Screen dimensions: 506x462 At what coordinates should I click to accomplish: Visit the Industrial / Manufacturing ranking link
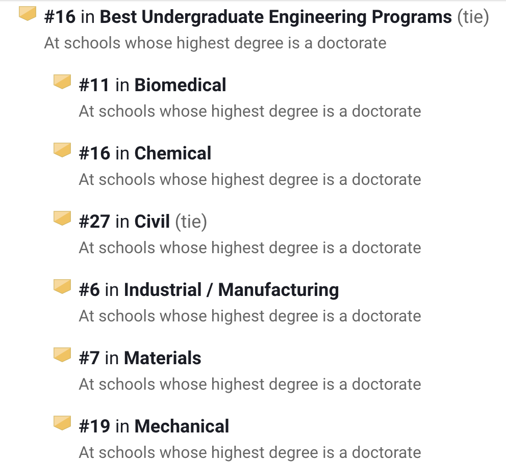click(x=231, y=290)
